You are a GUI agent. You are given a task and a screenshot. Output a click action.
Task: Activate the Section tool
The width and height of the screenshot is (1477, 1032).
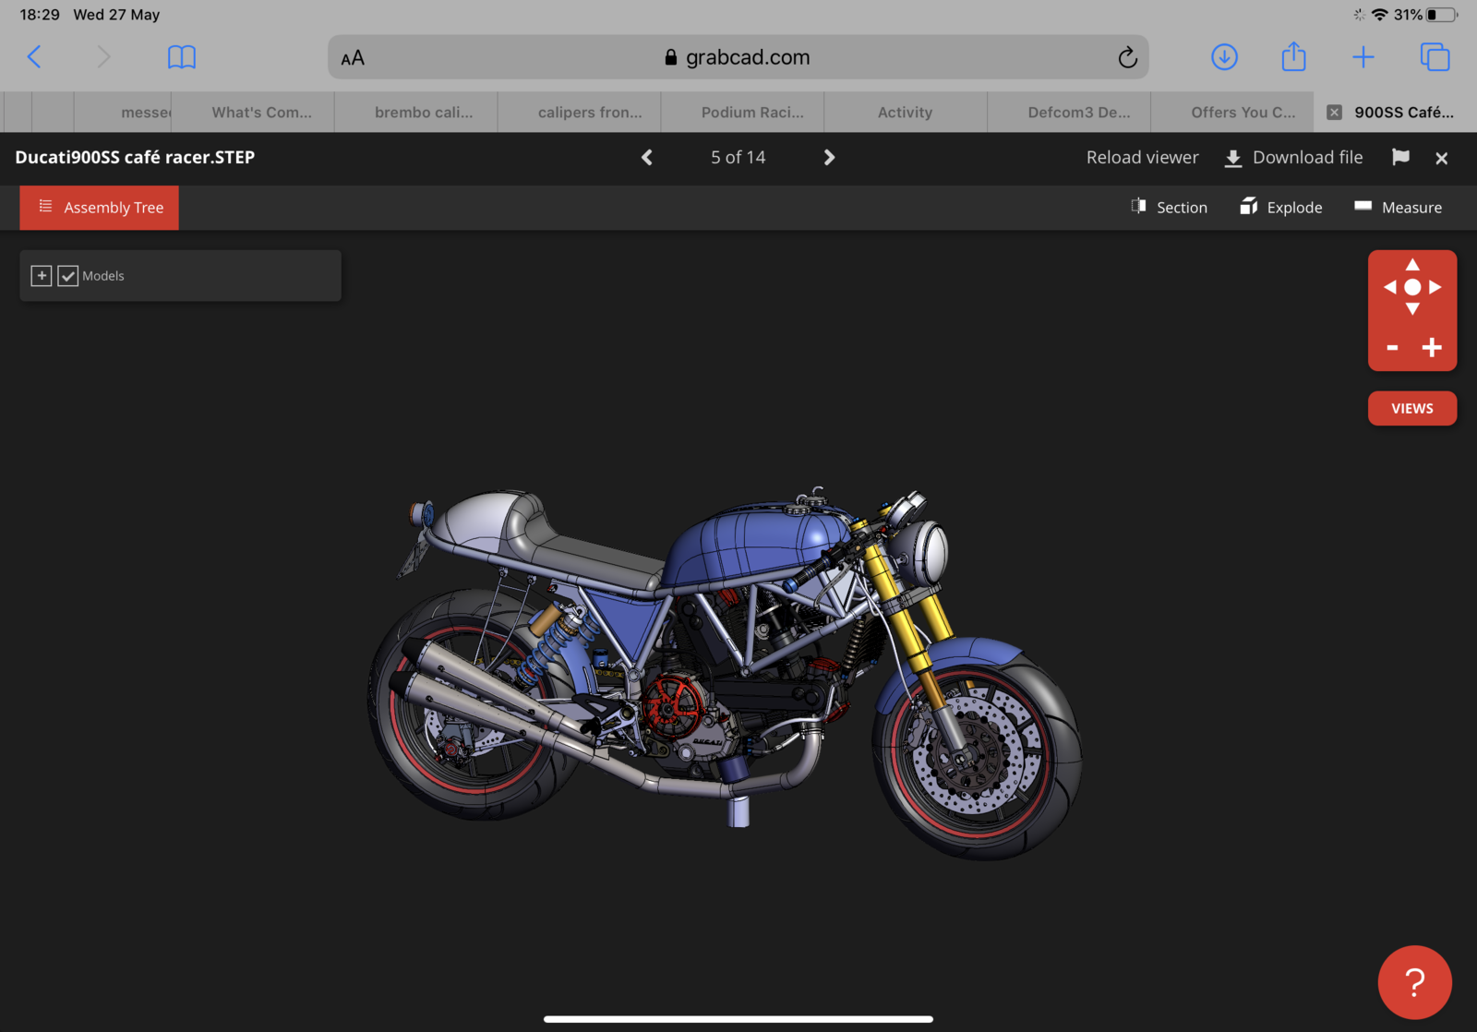click(1169, 207)
